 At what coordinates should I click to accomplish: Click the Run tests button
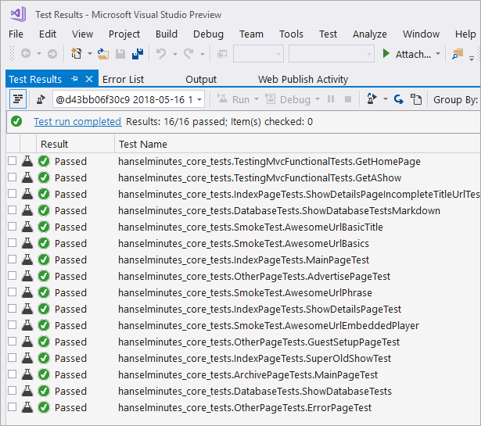point(234,99)
